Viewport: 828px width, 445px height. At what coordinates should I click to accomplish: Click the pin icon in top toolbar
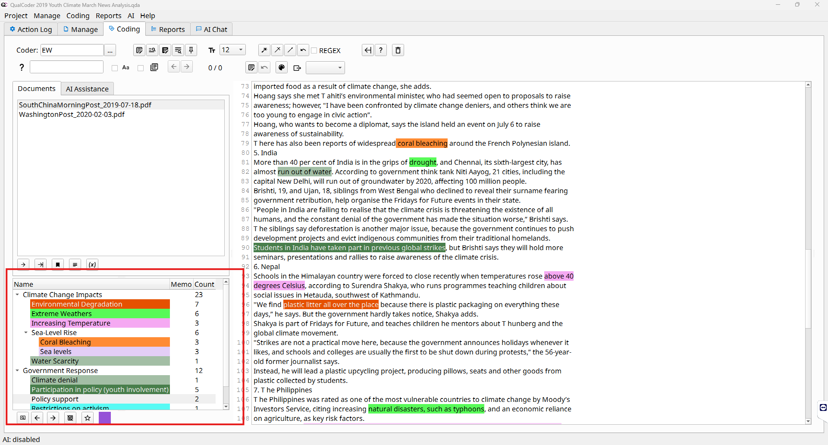(191, 50)
